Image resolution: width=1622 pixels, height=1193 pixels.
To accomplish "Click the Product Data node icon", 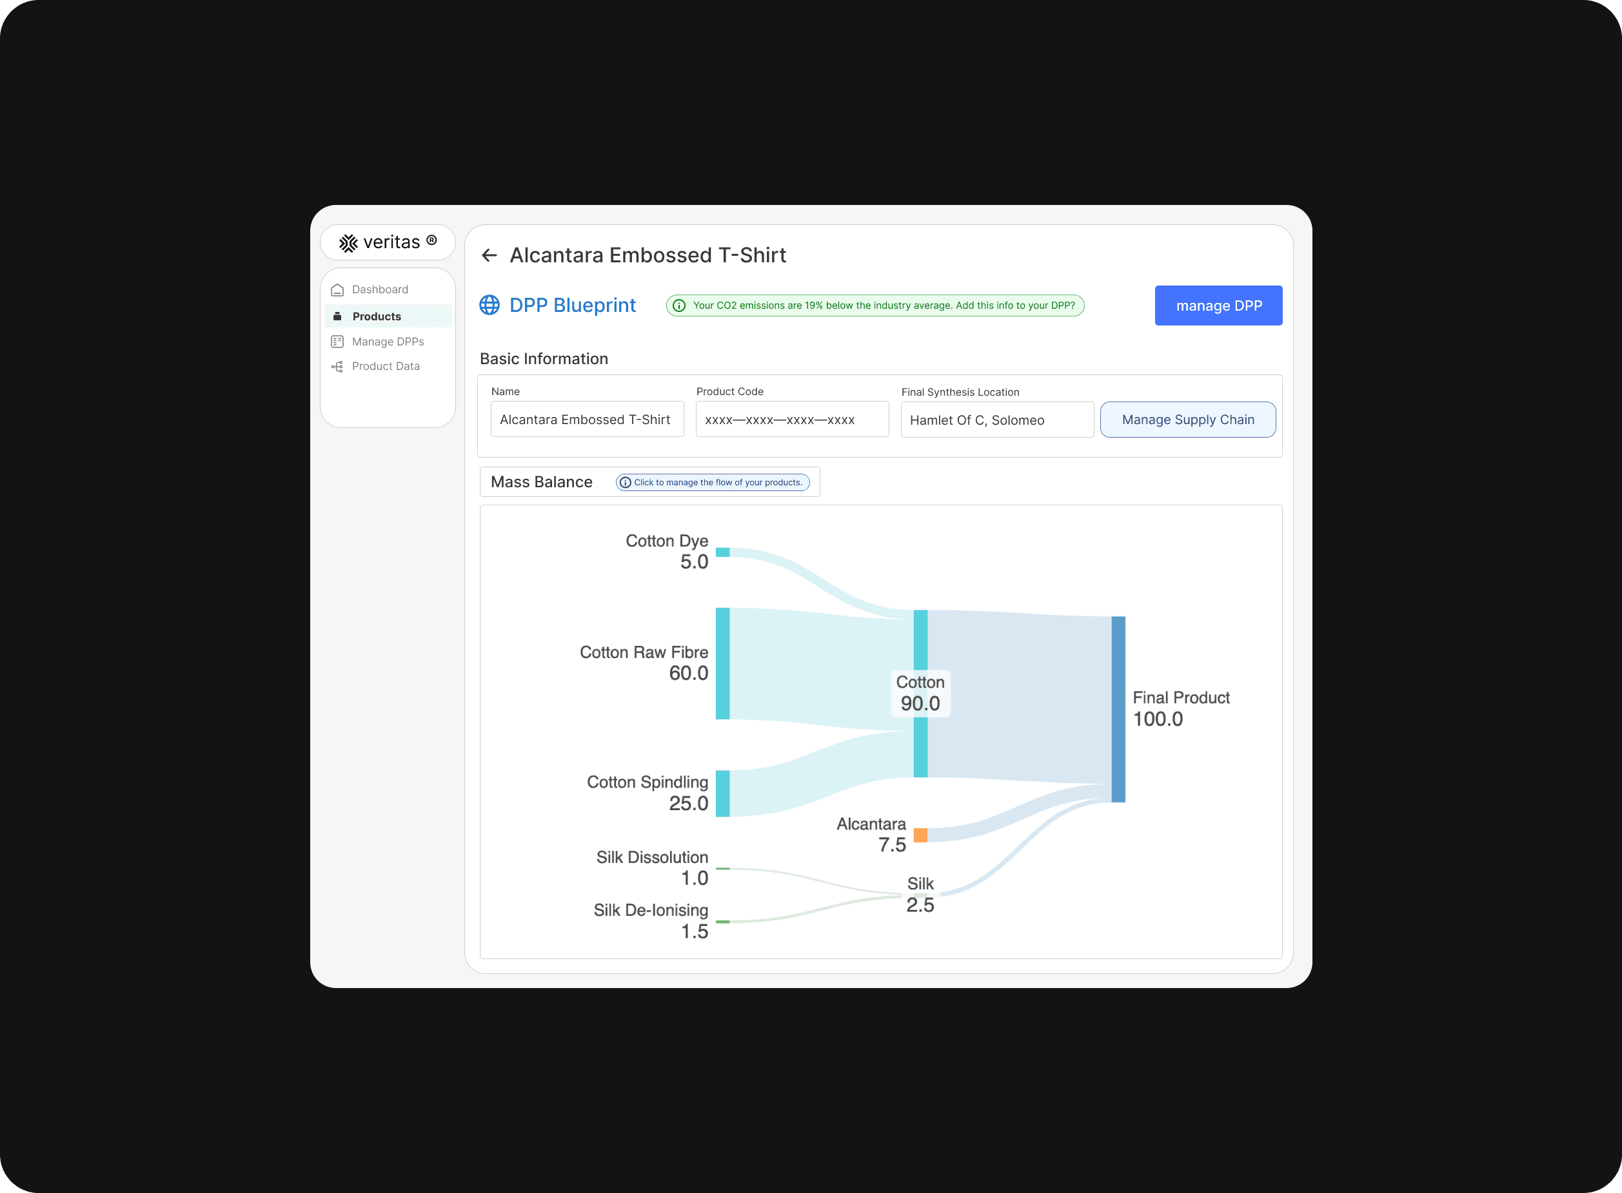I will coord(337,367).
